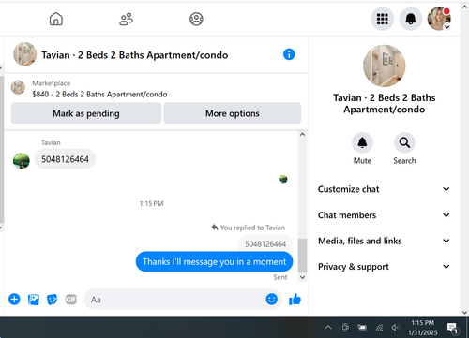Click the Meet Now tray icon
Viewport: 469px width, 338px height.
(345, 328)
